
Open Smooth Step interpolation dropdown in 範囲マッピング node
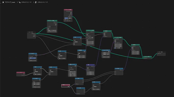pos(72,69)
